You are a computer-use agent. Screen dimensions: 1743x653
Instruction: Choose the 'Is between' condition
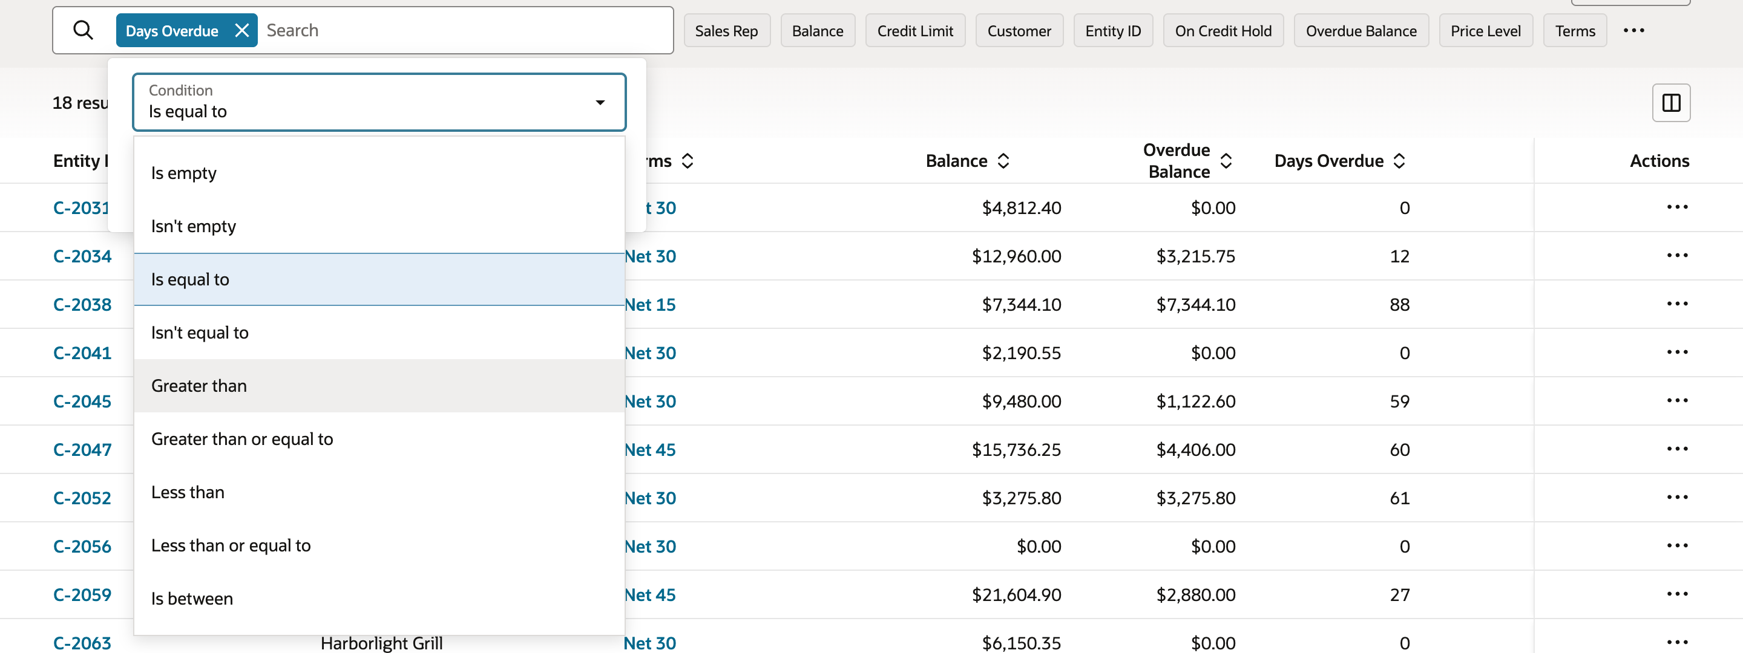pyautogui.click(x=379, y=599)
